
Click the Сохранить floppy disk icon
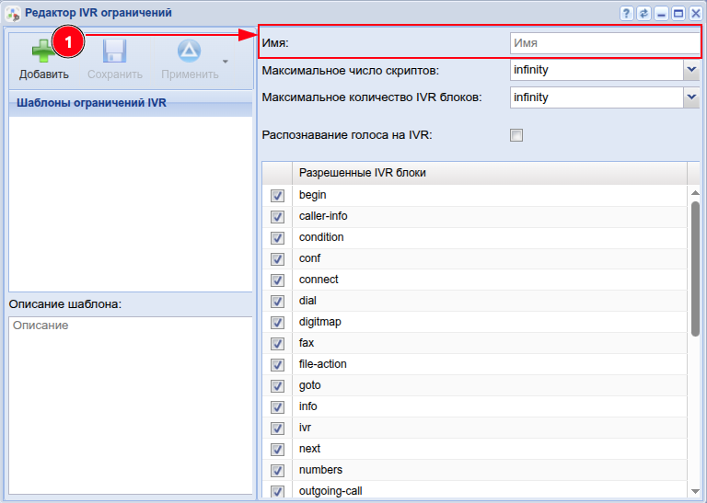pos(114,51)
